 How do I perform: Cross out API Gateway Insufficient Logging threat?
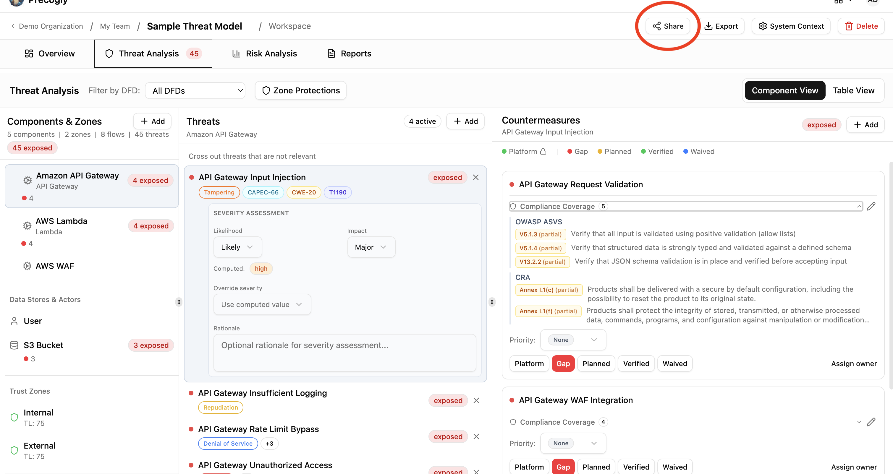click(x=476, y=400)
